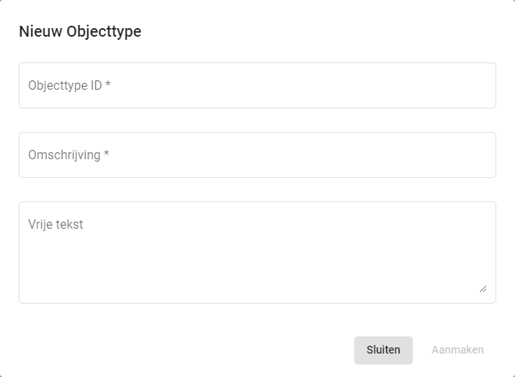
Task: Activate the required description field Omschrijving
Action: coord(257,155)
